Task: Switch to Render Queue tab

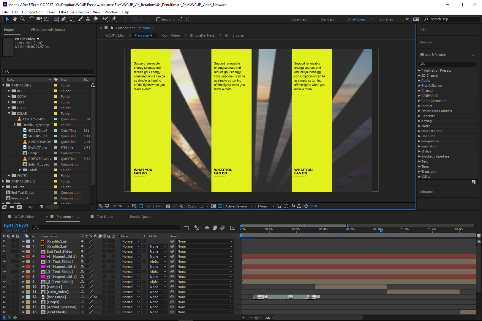Action: [140, 217]
